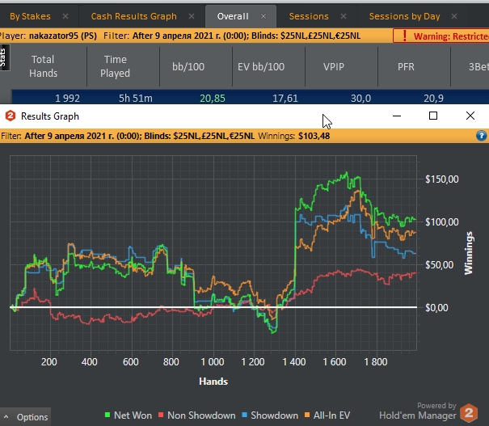
Task: Toggle the All-In EV orange legend swatch
Action: click(x=307, y=415)
